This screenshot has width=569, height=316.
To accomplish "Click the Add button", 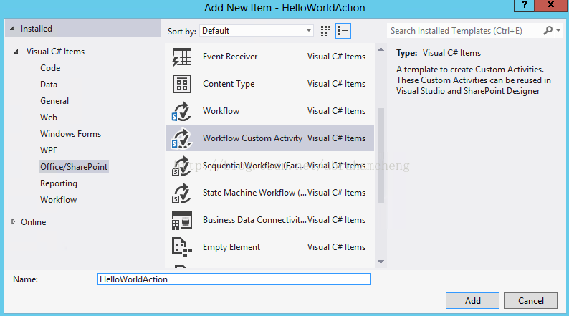I will tap(472, 301).
